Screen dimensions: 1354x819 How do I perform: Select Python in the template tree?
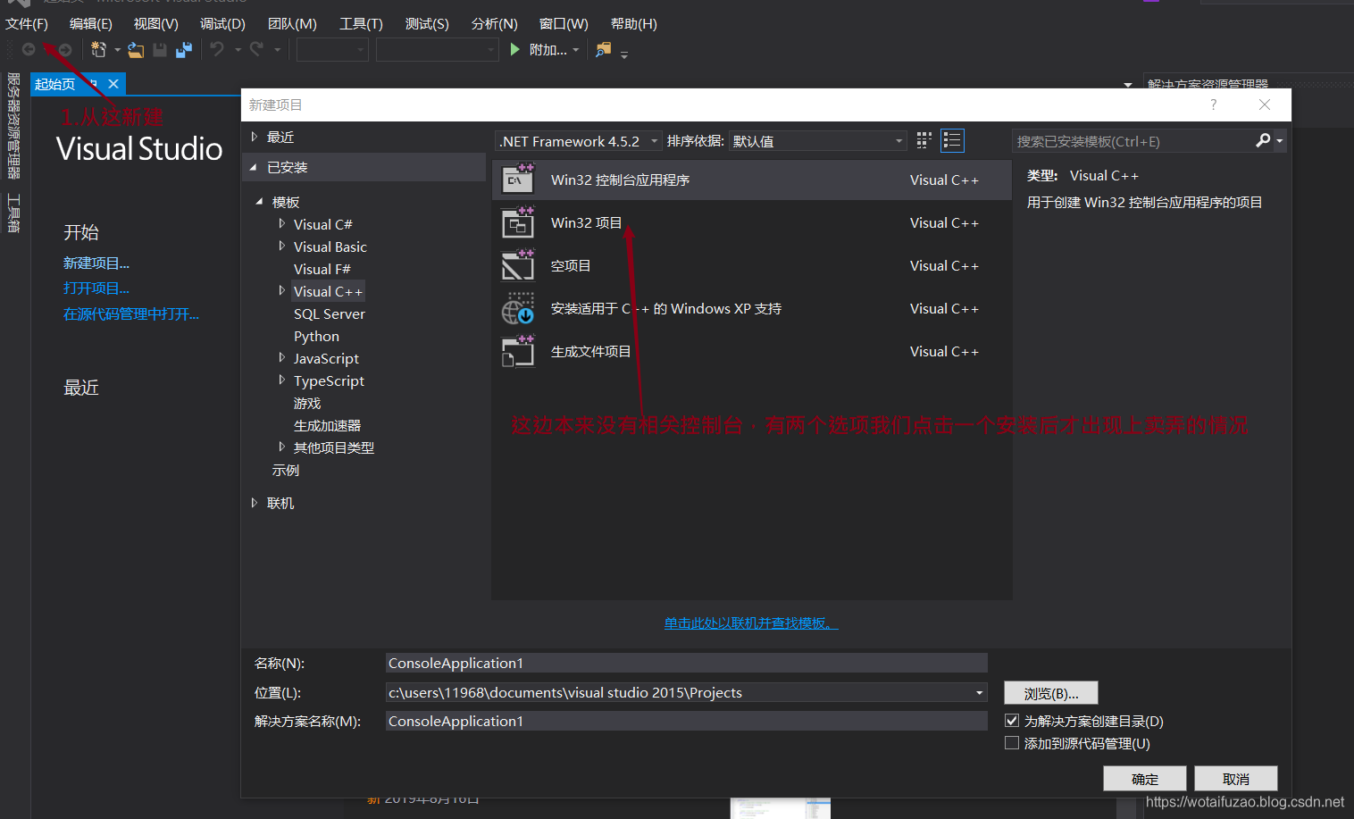tap(316, 336)
